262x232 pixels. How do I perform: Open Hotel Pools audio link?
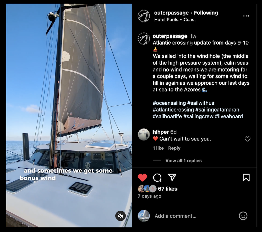(x=166, y=20)
